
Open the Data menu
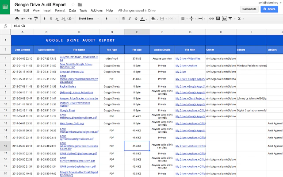[x=73, y=11]
